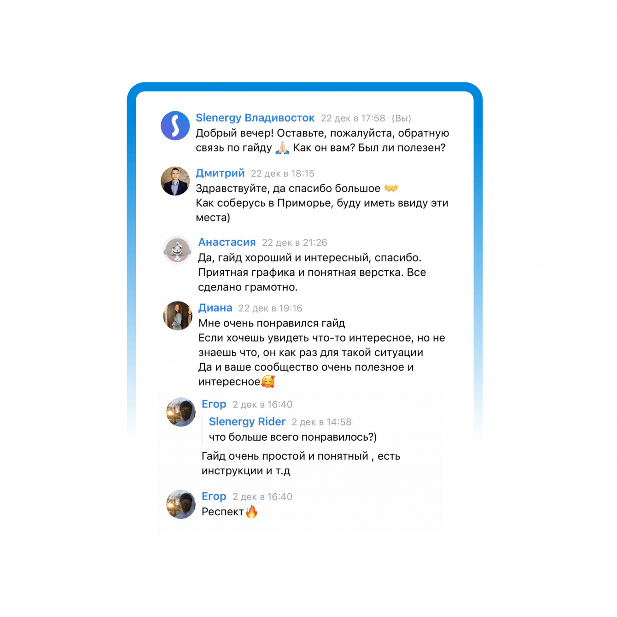Click the Диана author name
Screen dimensions: 617x617
pyautogui.click(x=215, y=308)
